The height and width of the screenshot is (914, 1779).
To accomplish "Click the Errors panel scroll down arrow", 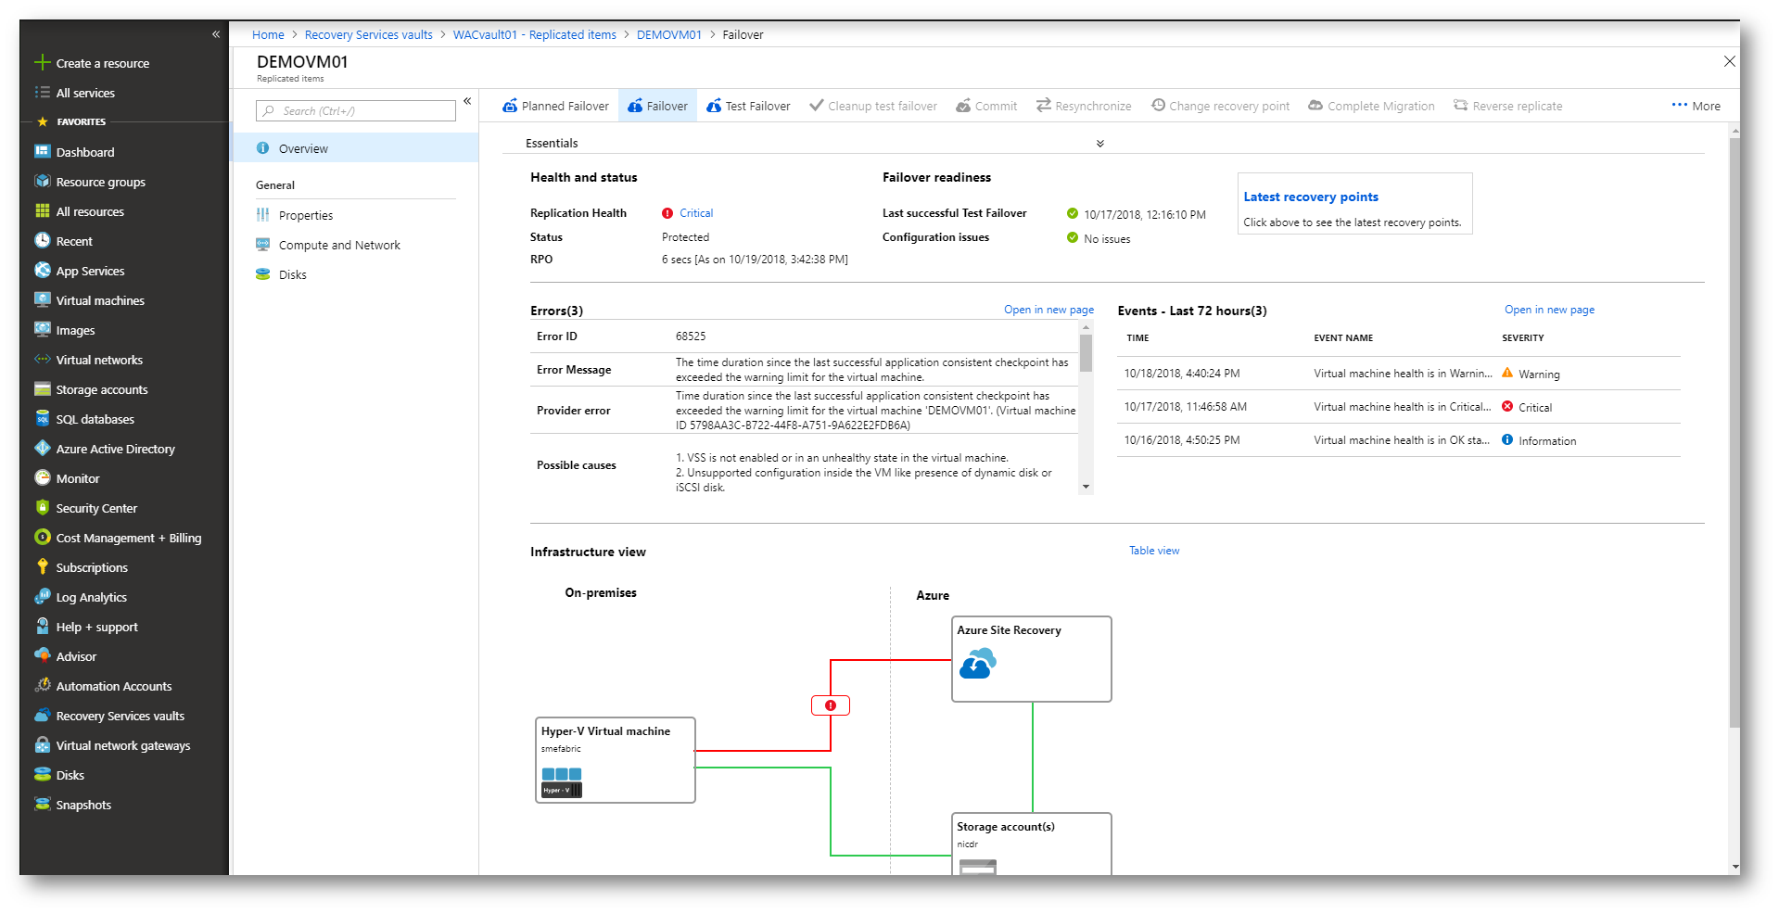I will point(1086,487).
